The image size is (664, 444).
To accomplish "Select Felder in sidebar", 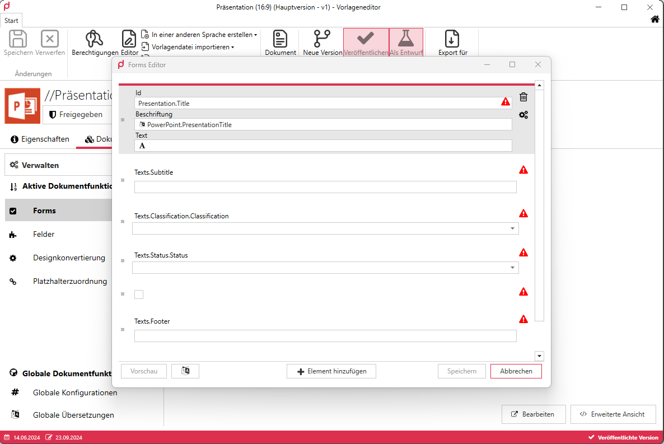I will pos(44,234).
